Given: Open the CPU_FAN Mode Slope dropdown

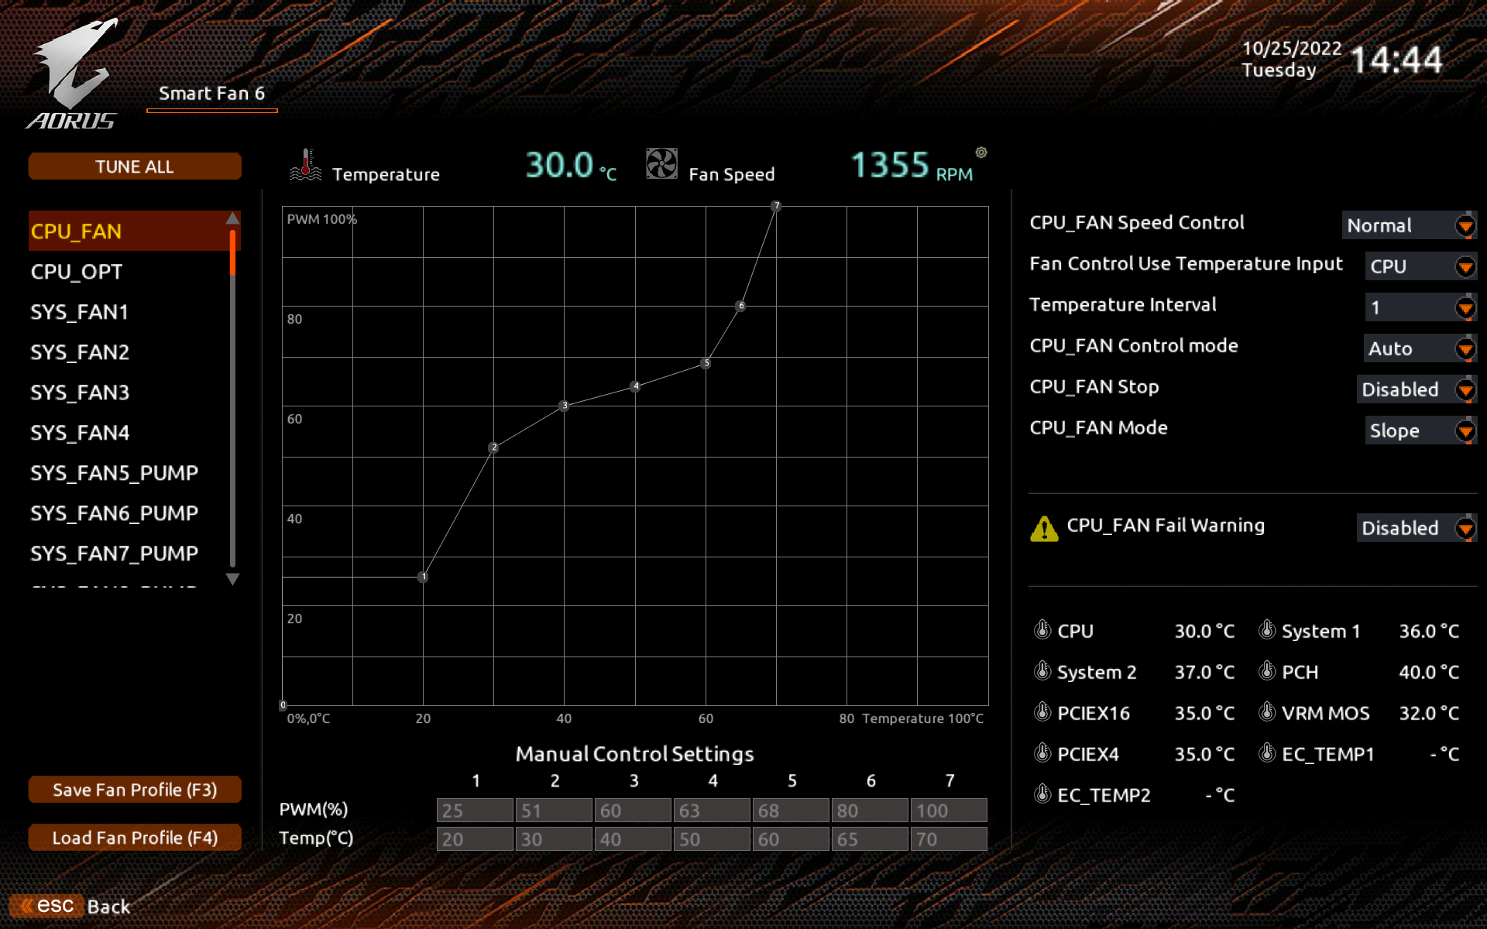Looking at the screenshot, I should coord(1420,430).
